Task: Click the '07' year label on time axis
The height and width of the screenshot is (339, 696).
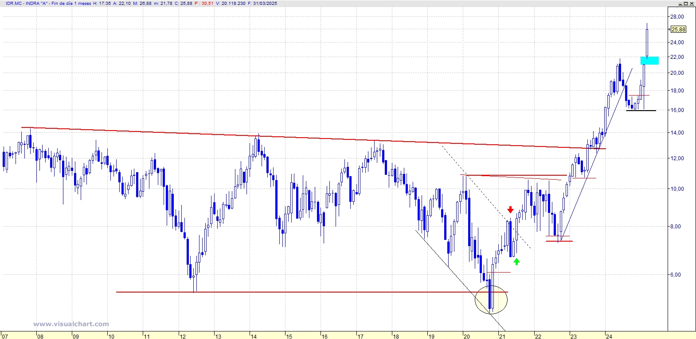Action: [x=5, y=336]
